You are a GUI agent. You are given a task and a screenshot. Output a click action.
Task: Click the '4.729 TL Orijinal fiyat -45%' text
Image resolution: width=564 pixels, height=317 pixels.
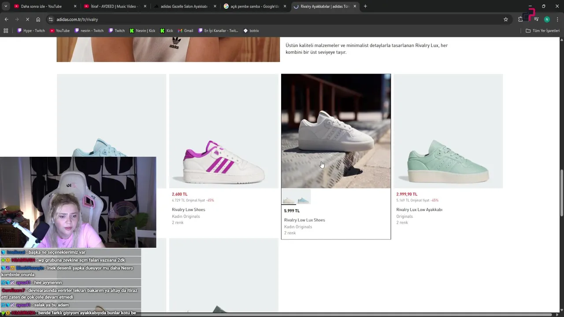point(193,200)
